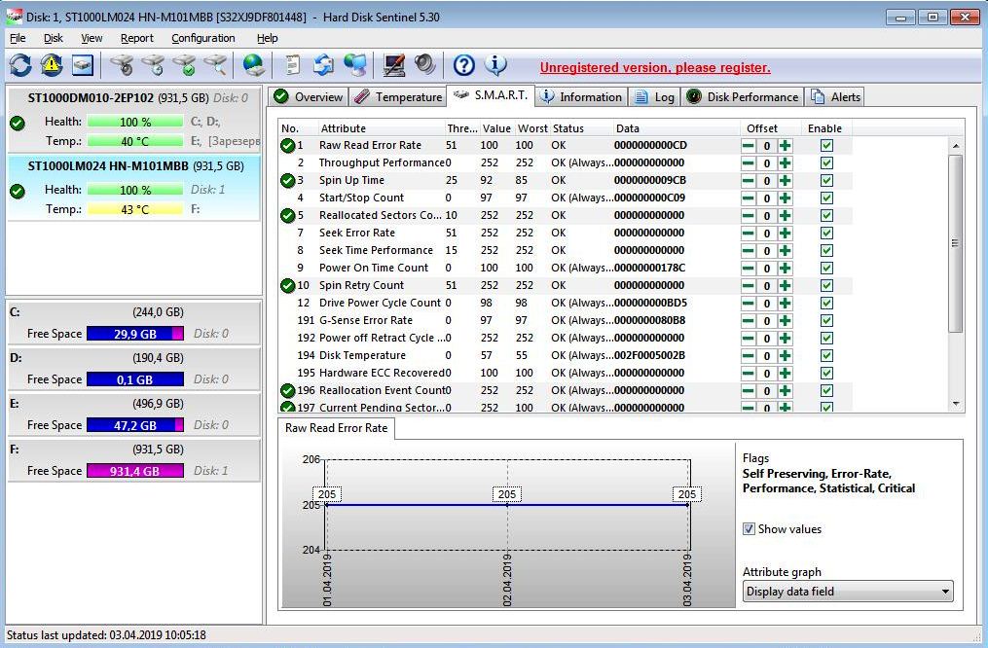Switch to the Temperature tab
The width and height of the screenshot is (988, 648).
pos(398,97)
